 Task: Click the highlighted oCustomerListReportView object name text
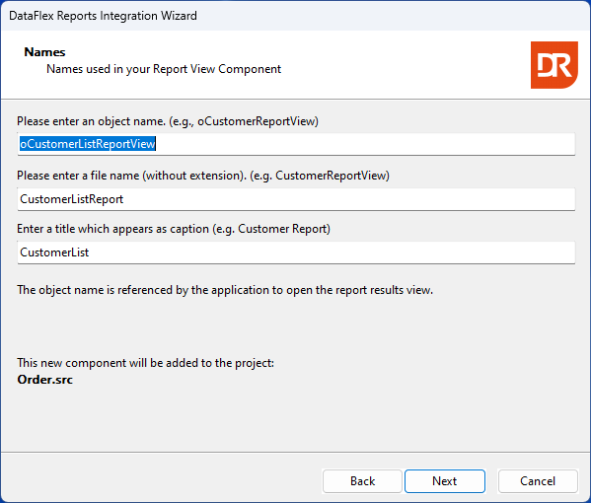[88, 144]
